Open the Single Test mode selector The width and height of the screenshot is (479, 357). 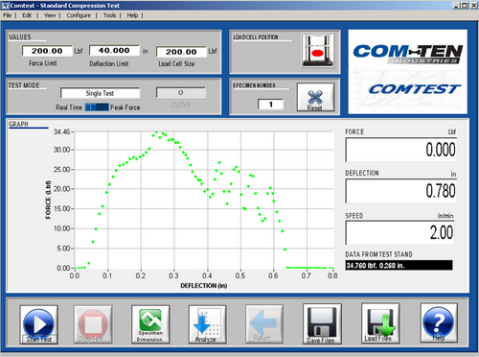[100, 93]
